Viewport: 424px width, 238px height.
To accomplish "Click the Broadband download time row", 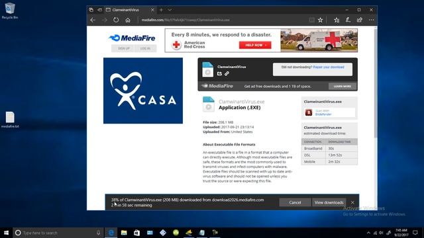I will tap(329, 148).
